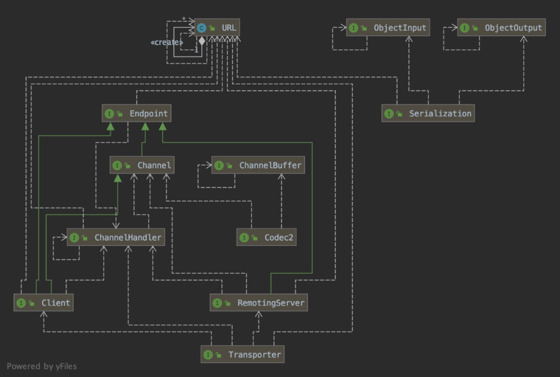
Task: Select the Endpoint label
Action: pos(149,114)
